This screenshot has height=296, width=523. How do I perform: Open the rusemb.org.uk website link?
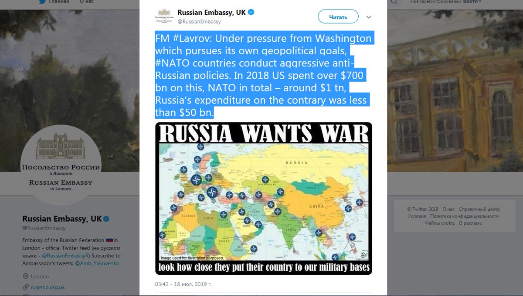(x=48, y=287)
